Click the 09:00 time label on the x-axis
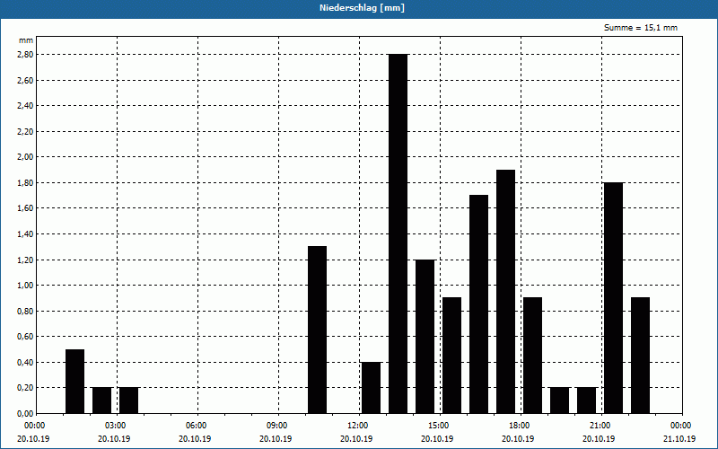Screen dimensions: 718x449 pyautogui.click(x=277, y=426)
